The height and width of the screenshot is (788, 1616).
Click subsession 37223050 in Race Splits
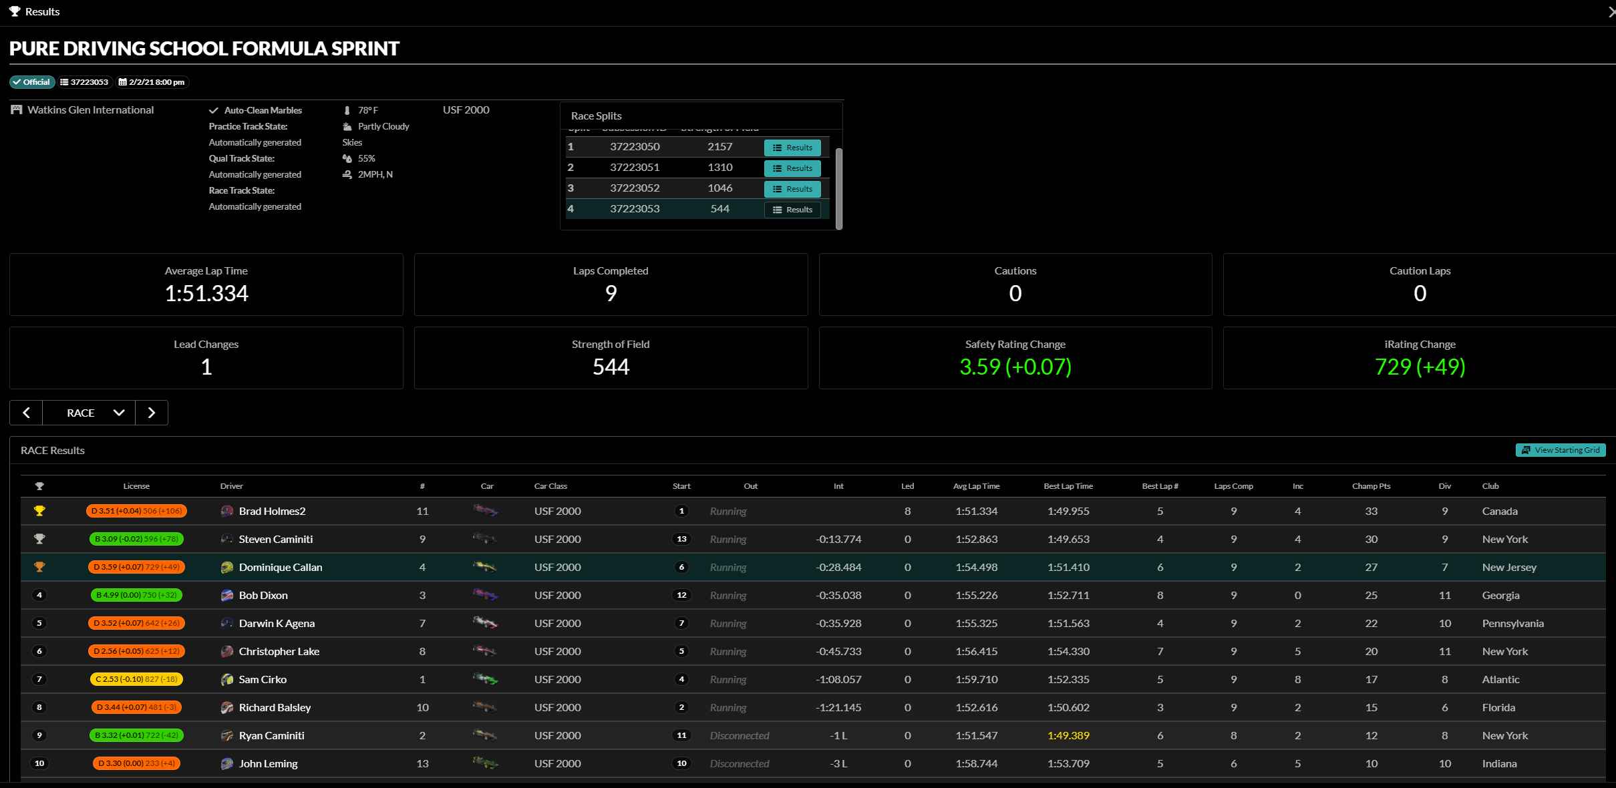pos(635,146)
